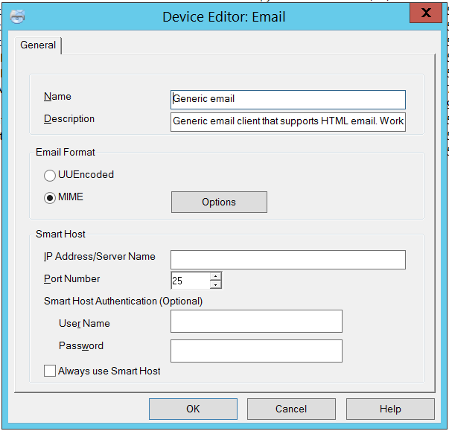Enable Always use Smart Host checkbox
Screen dimensions: 449x431
tap(50, 371)
